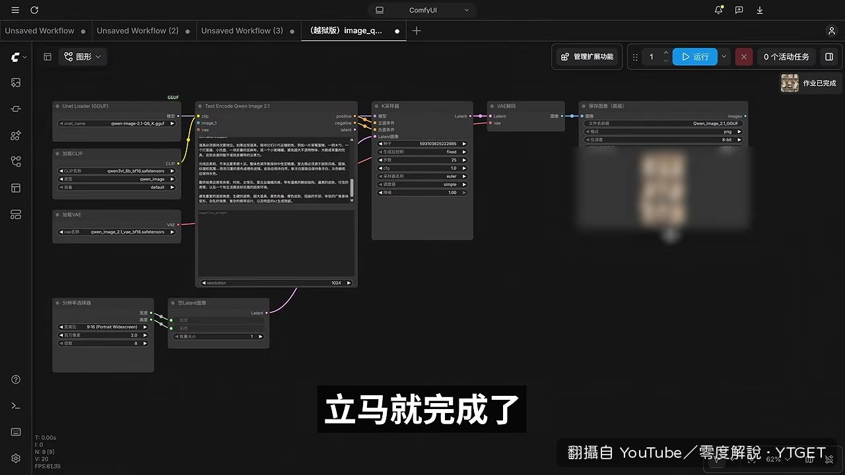
Task: Click the 降噪 1.00 slider field
Action: [x=422, y=193]
